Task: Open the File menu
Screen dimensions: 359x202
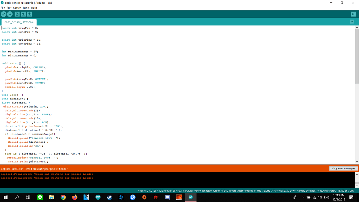Action: tap(3, 8)
